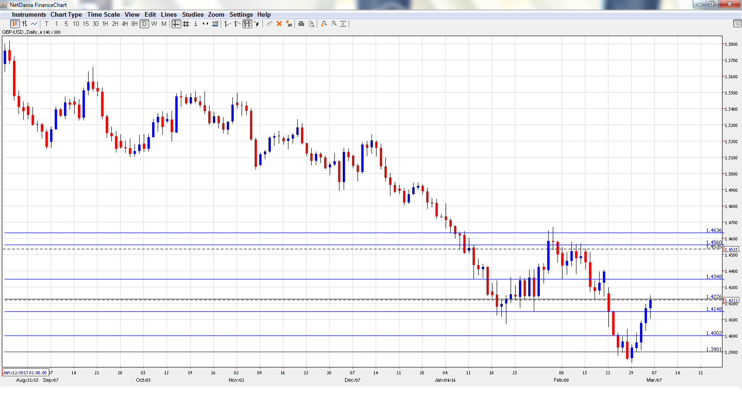
Task: Click the print chart icon
Action: coord(301,24)
